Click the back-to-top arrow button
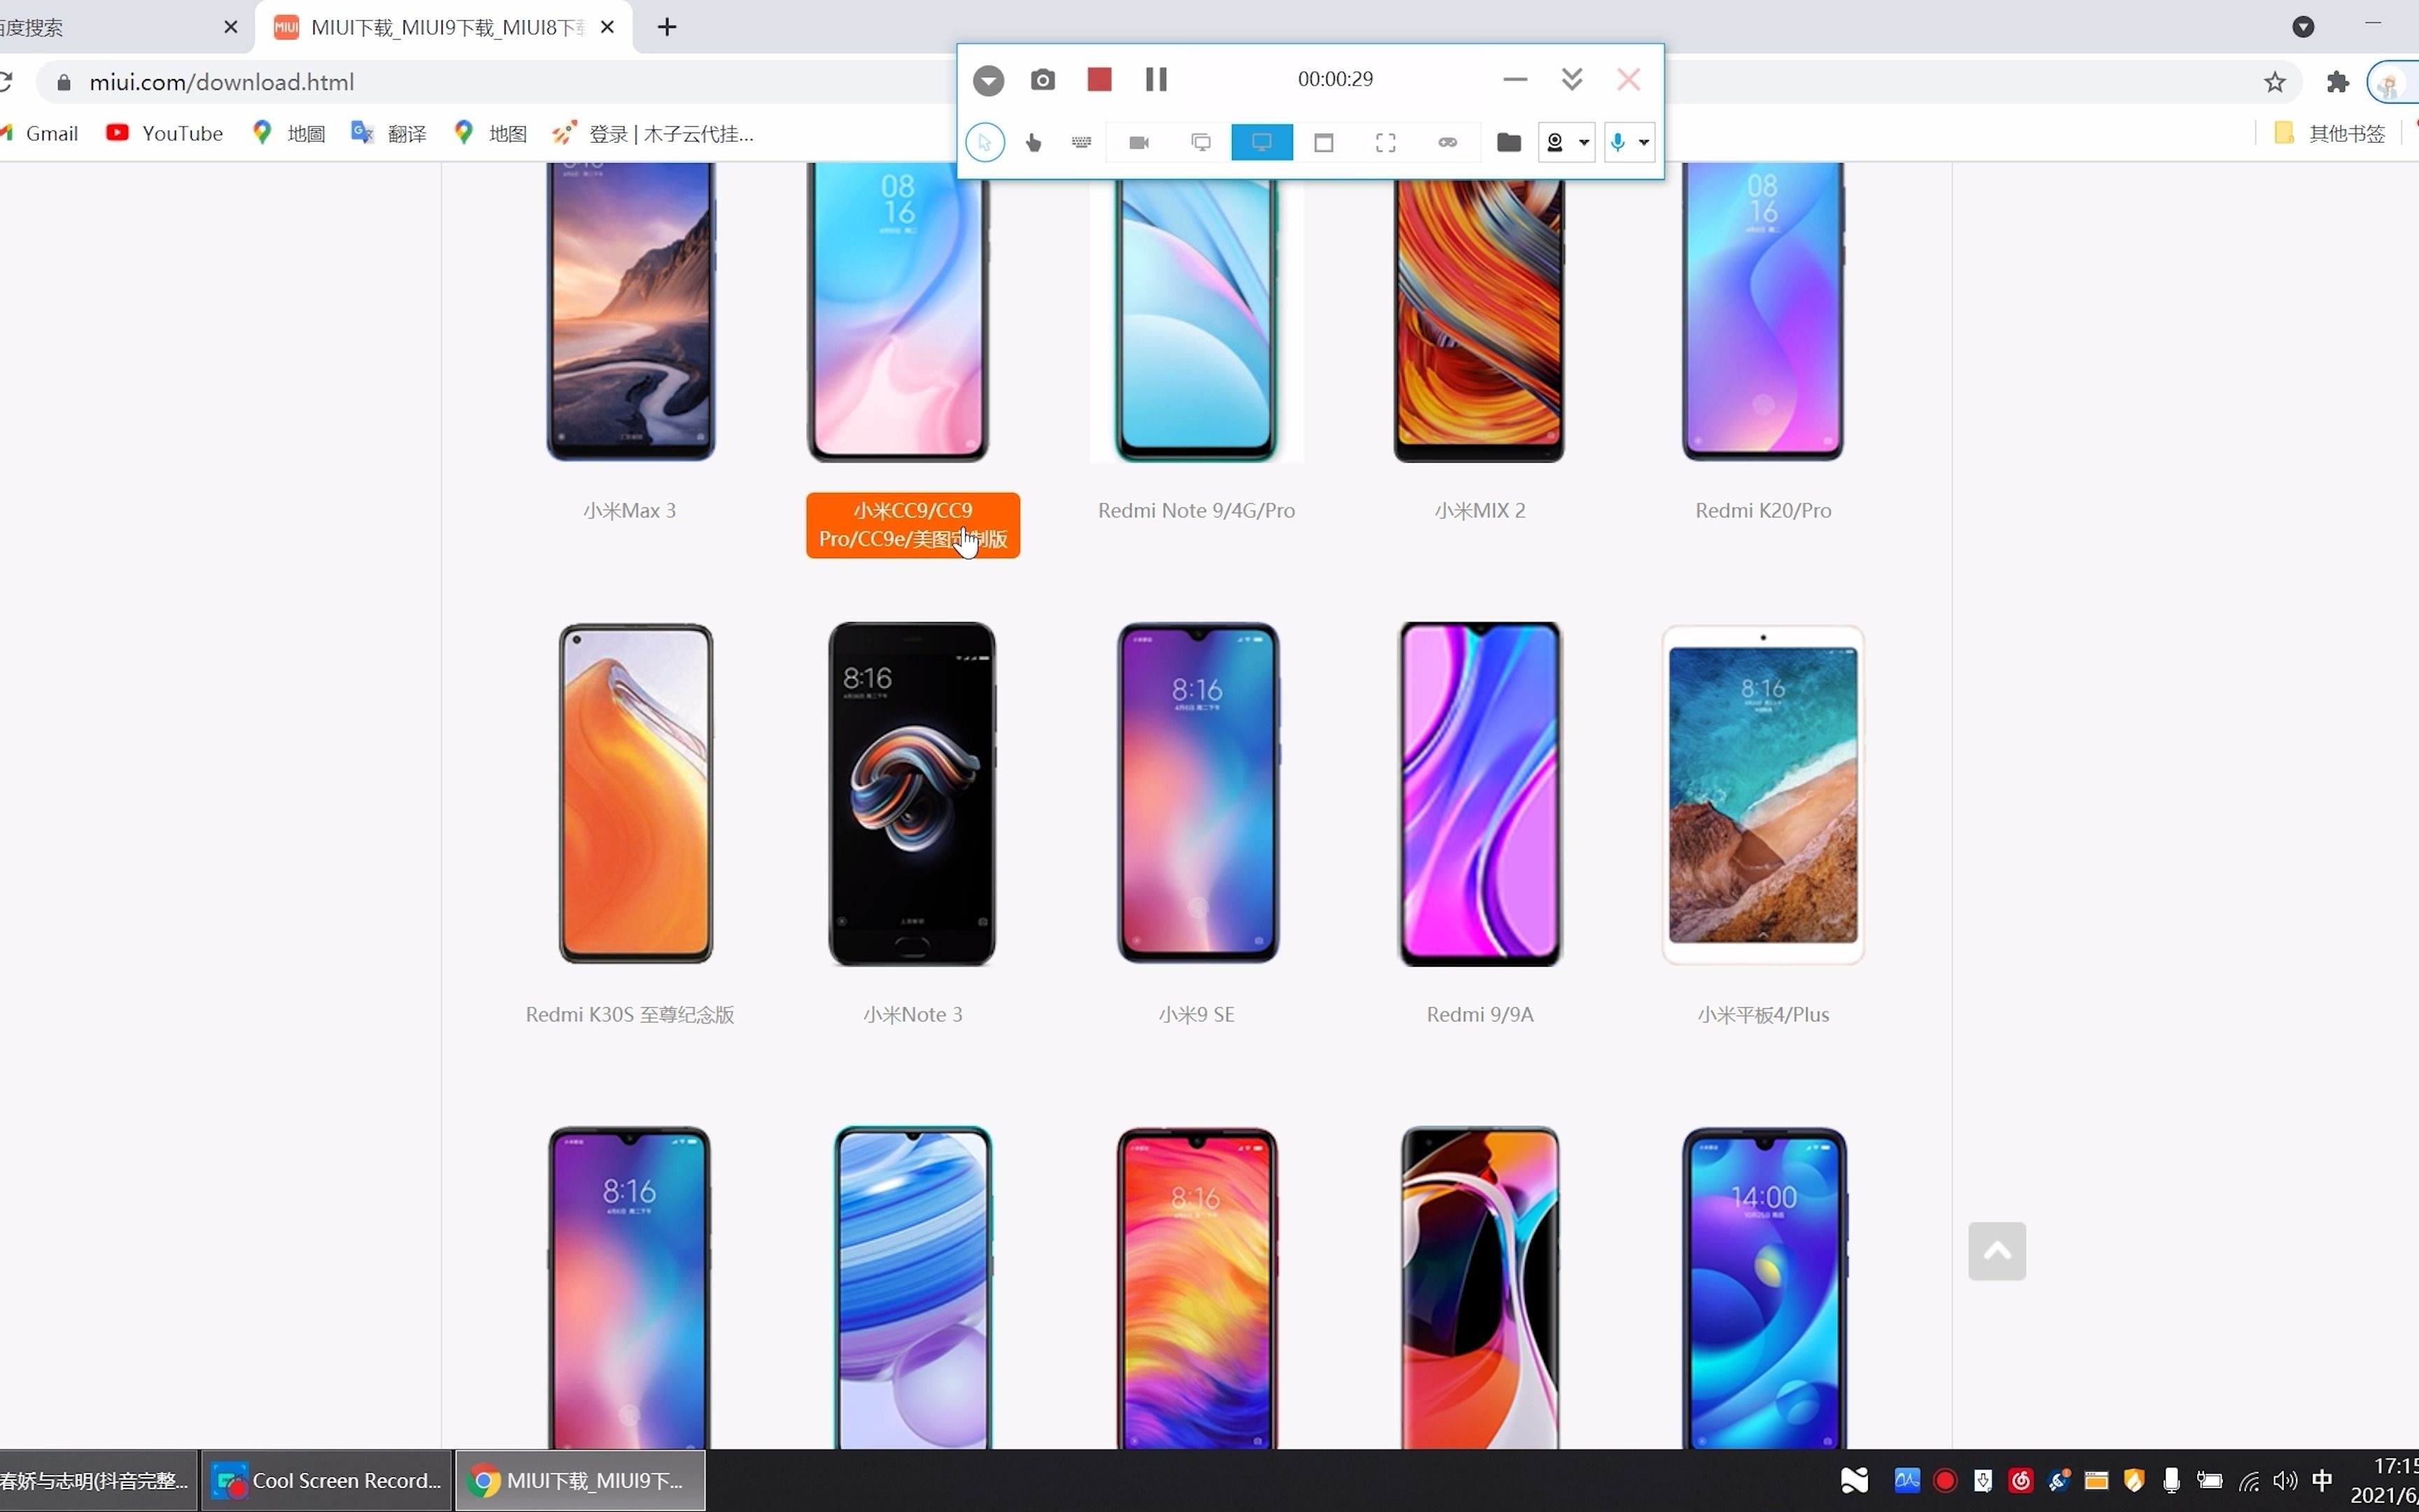 point(1997,1251)
